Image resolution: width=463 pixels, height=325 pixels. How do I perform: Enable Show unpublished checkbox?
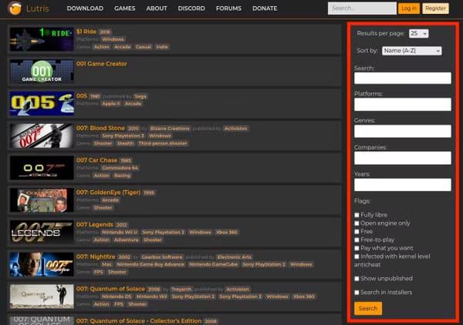[357, 279]
